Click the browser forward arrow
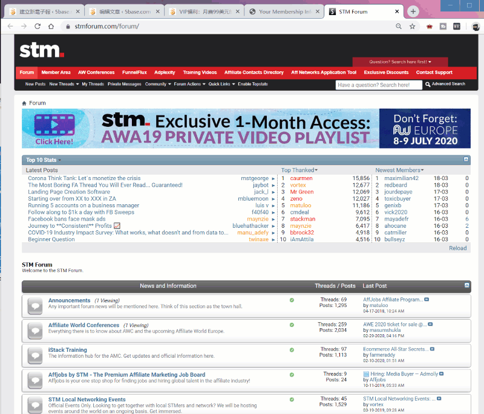Image resolution: width=484 pixels, height=414 pixels. coord(24,26)
